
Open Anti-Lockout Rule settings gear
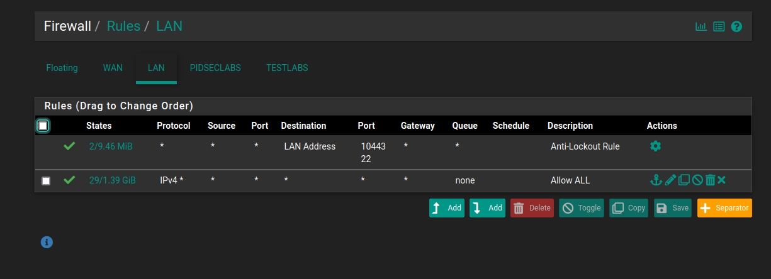tap(655, 146)
